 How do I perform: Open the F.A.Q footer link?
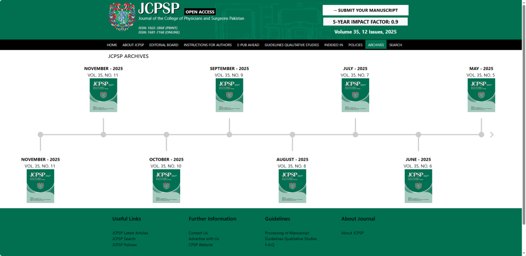click(270, 245)
